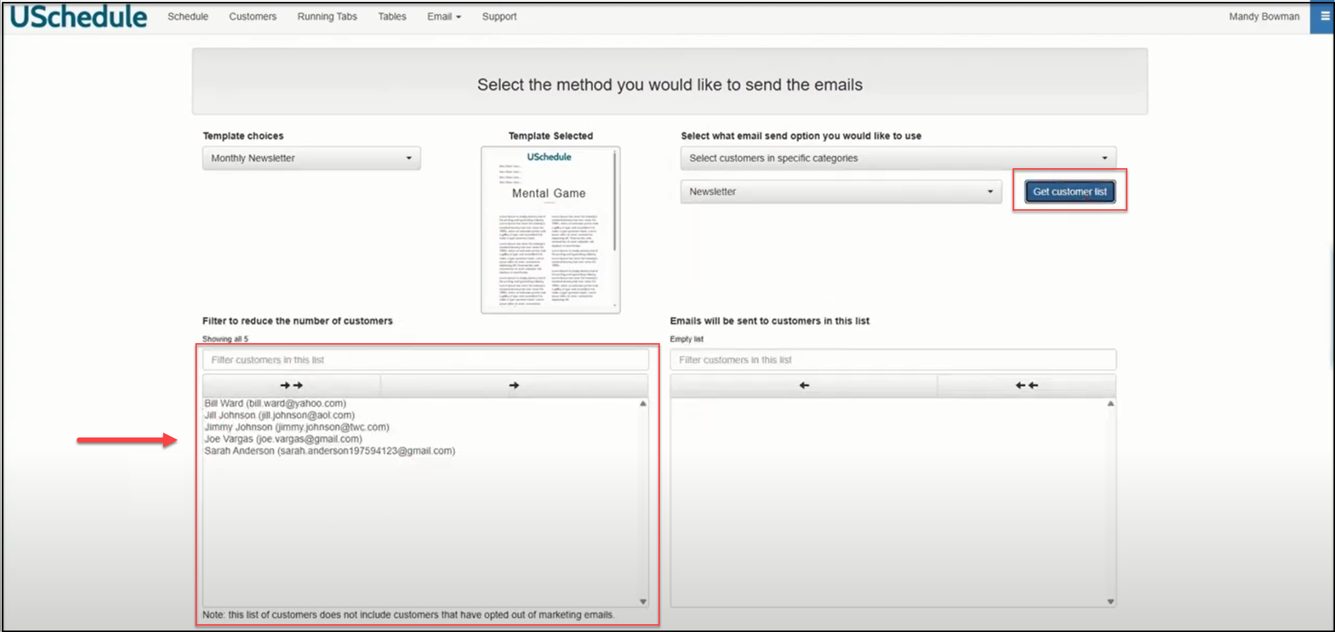Image resolution: width=1335 pixels, height=632 pixels.
Task: Open the Newsletter category dropdown
Action: (x=841, y=192)
